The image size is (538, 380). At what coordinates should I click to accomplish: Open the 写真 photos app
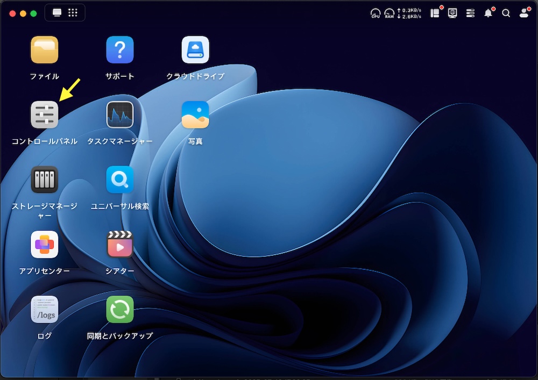[195, 115]
